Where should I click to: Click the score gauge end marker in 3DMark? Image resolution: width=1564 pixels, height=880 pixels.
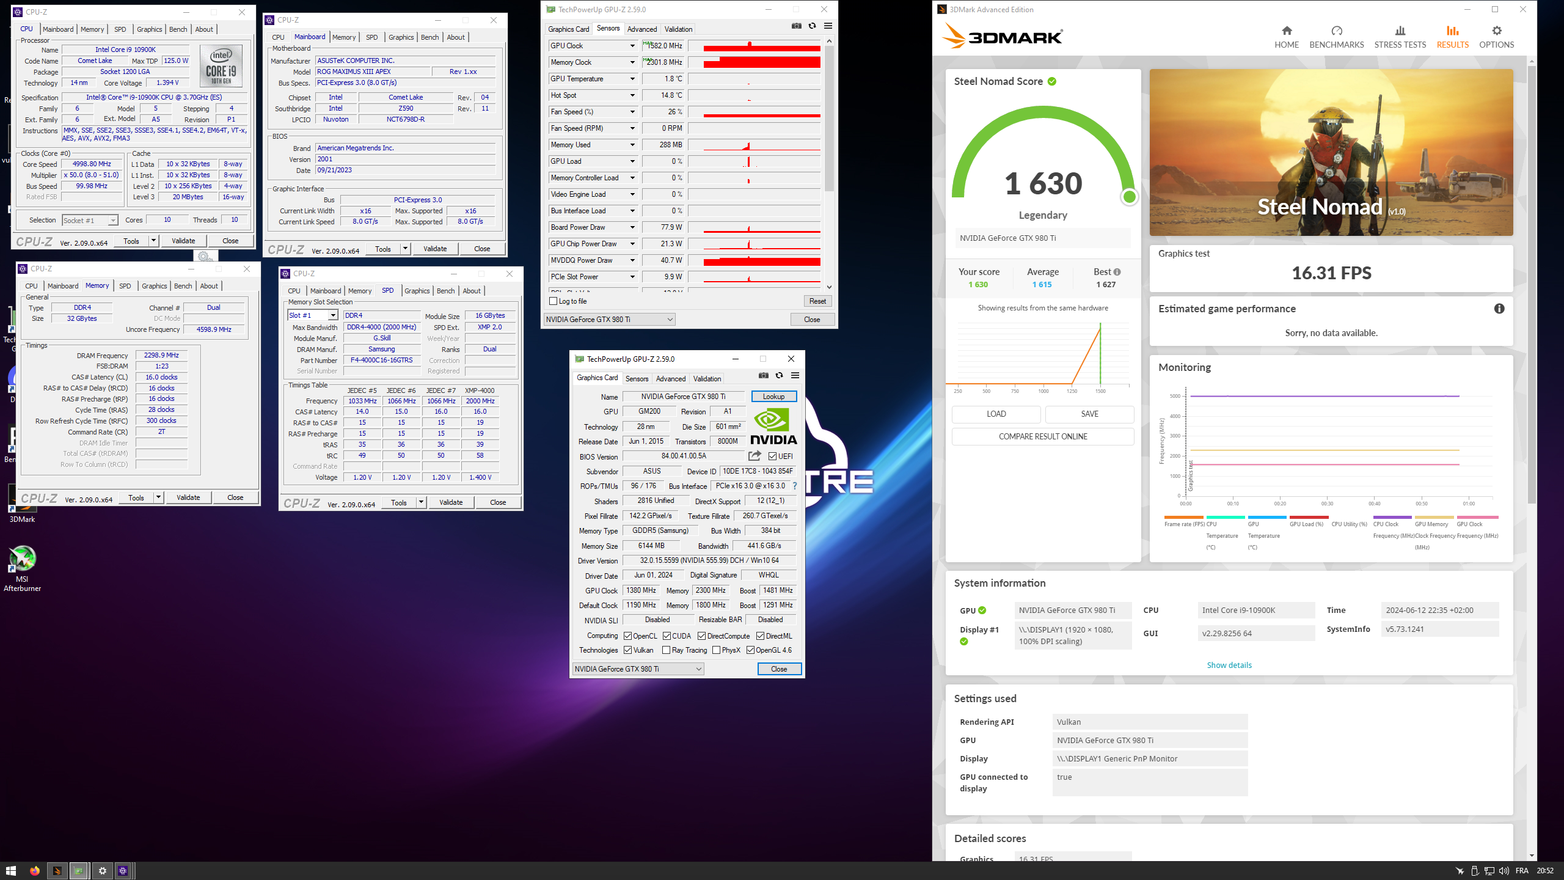[x=1129, y=197]
